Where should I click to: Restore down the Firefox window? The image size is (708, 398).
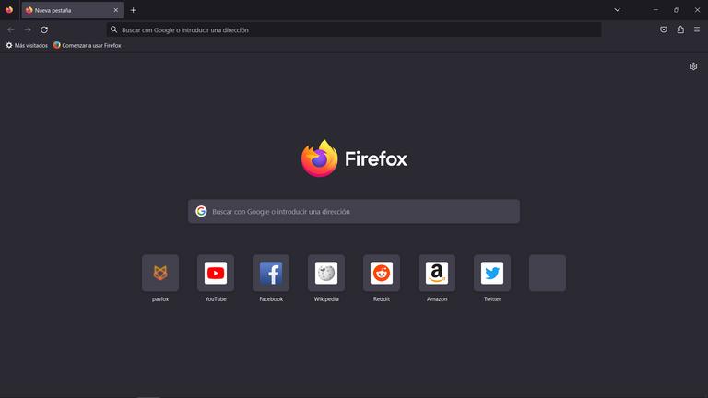677,10
